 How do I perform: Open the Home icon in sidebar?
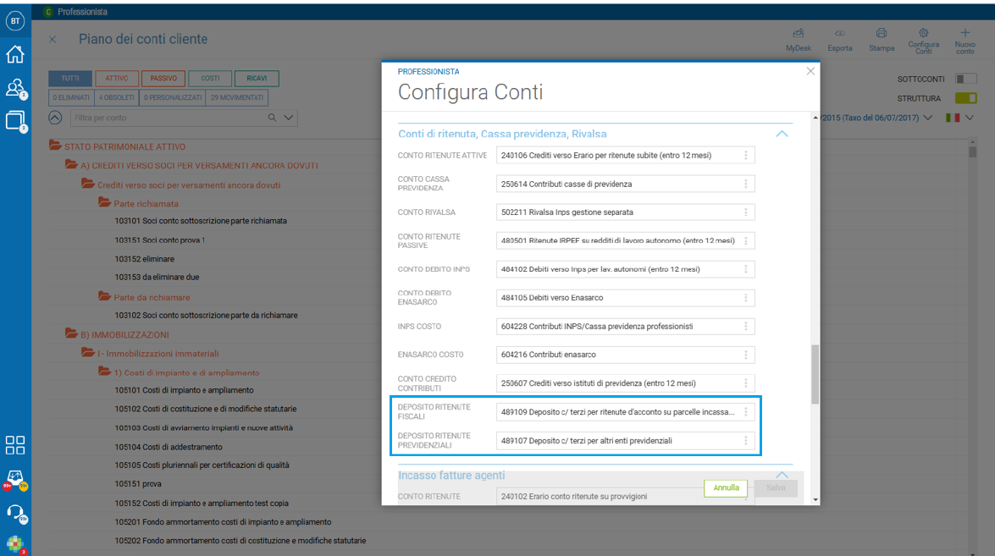pyautogui.click(x=15, y=54)
